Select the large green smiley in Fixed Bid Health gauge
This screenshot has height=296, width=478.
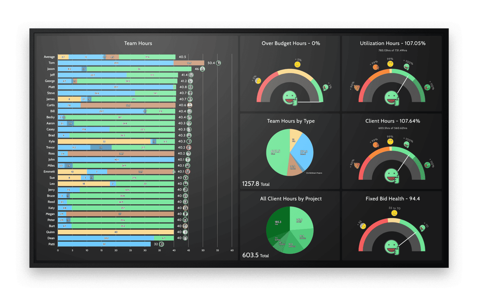pos(392,247)
